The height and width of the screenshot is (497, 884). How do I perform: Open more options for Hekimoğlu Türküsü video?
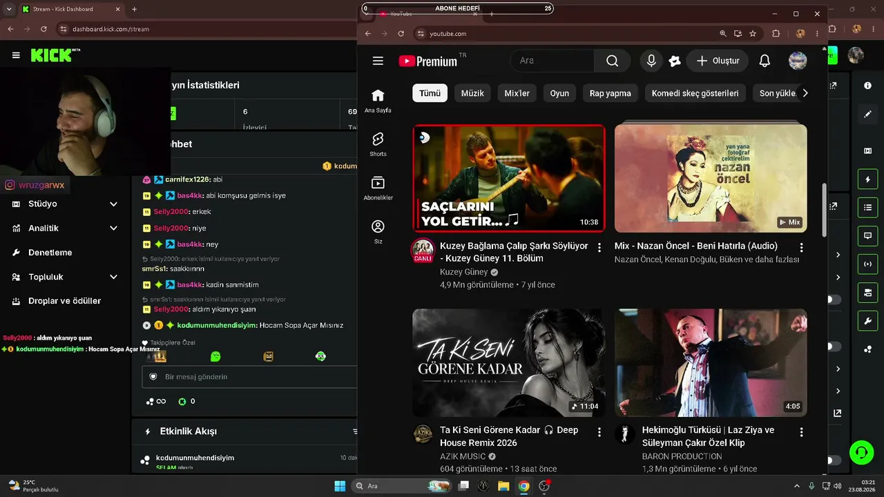[x=801, y=432]
